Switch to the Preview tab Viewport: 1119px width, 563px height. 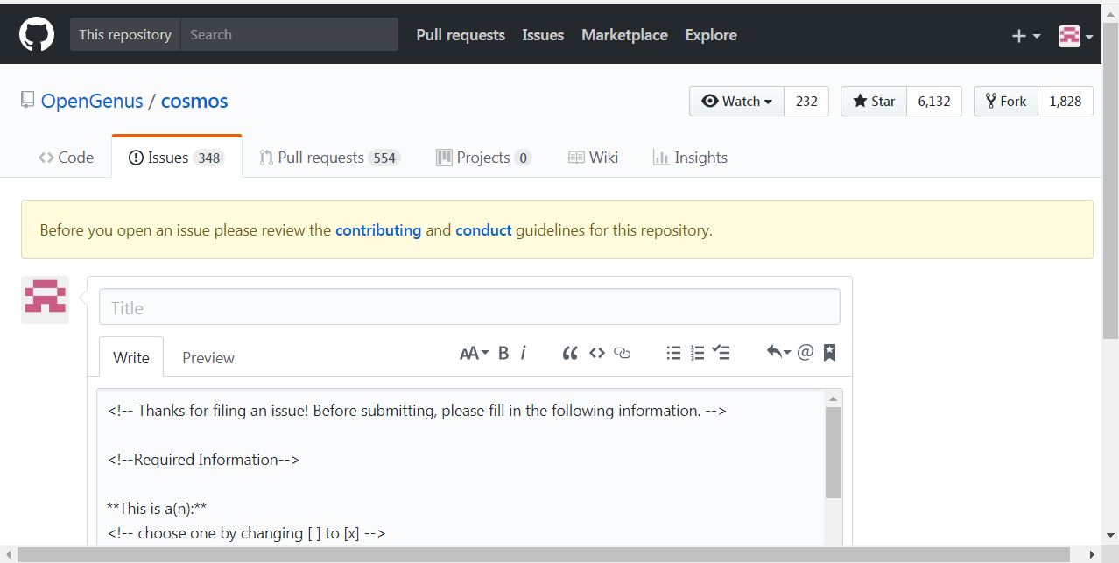(208, 357)
